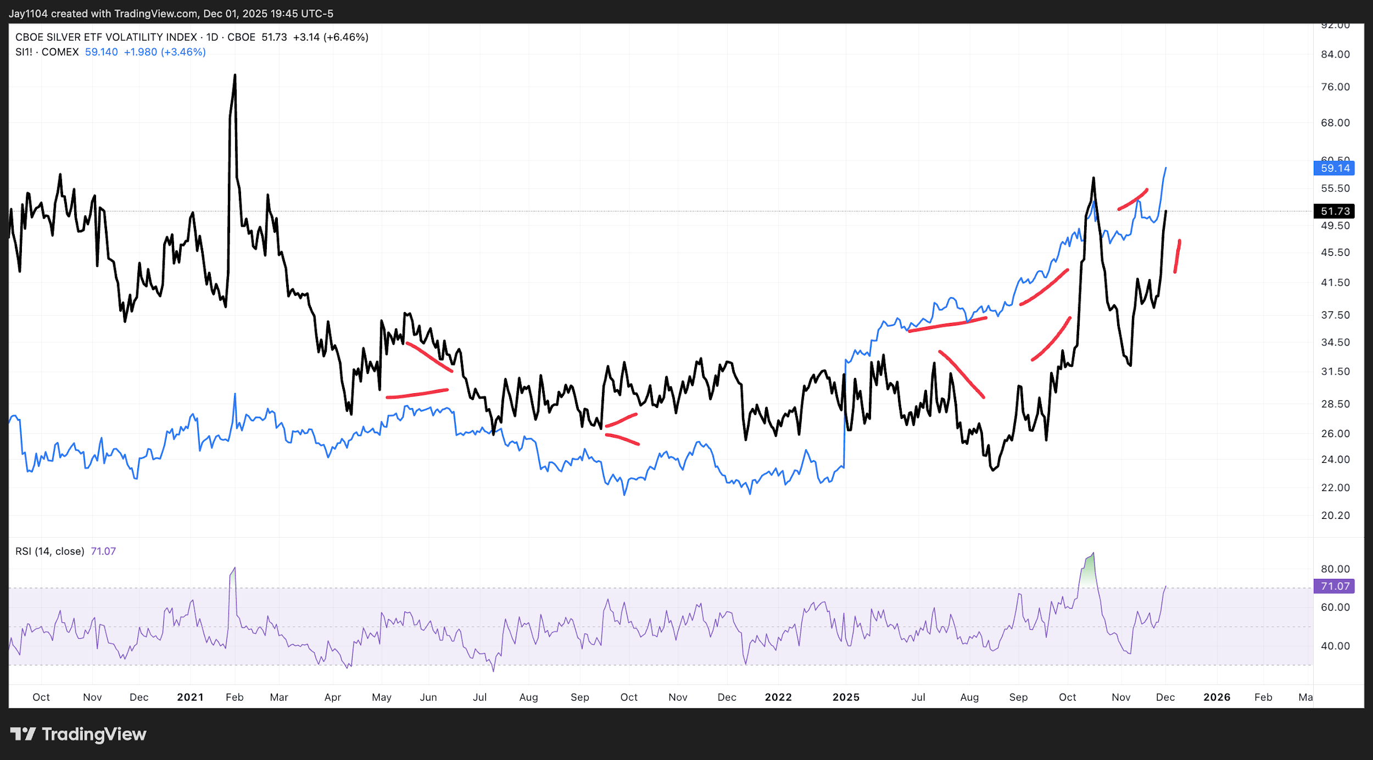Click the 1D interval text in legend
This screenshot has width=1373, height=760.
(x=212, y=37)
